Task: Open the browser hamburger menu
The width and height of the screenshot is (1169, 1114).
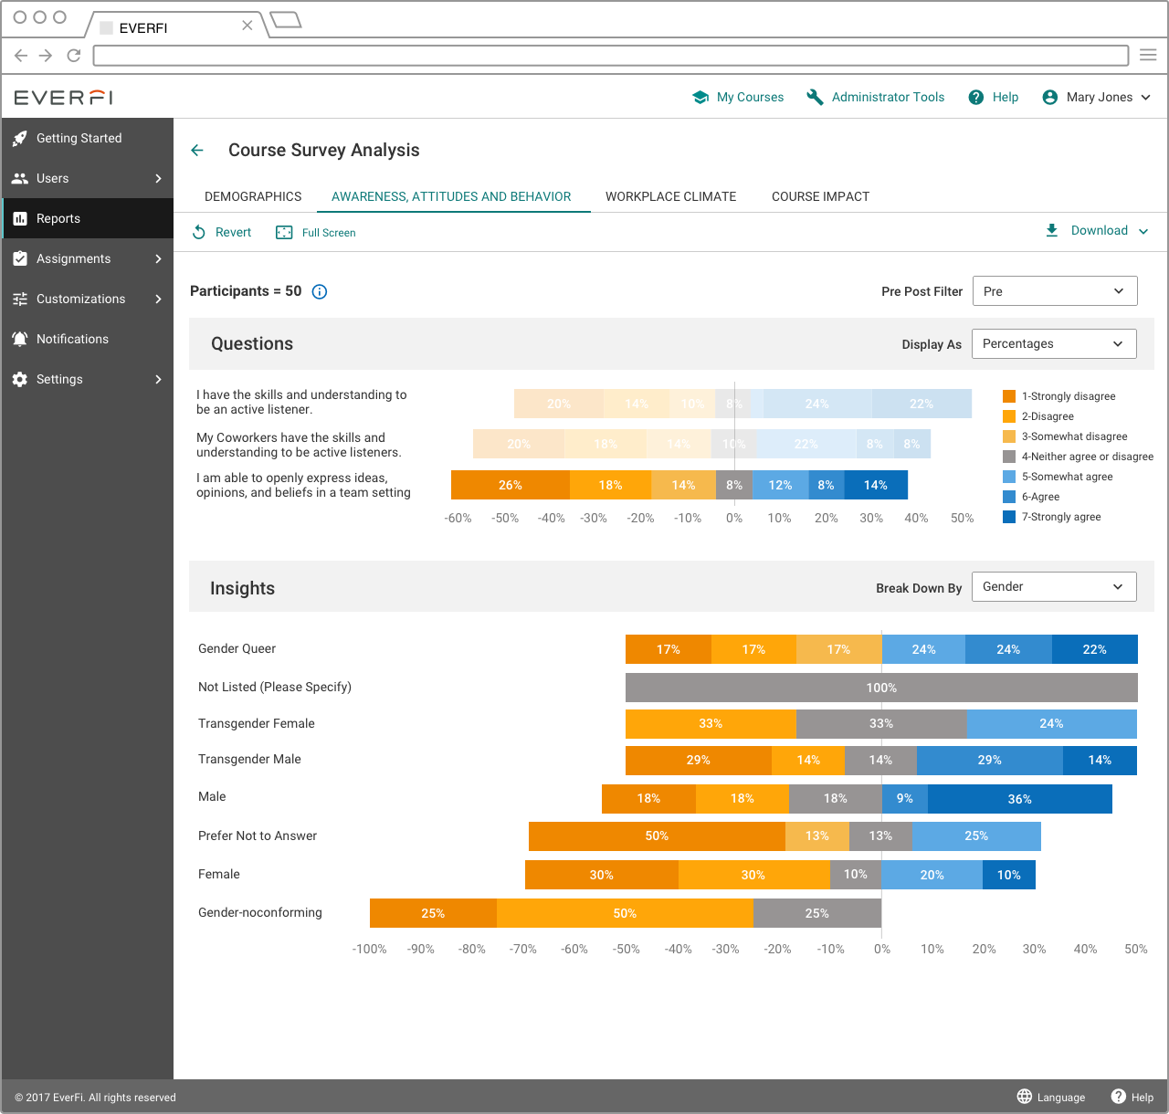Action: coord(1148,56)
